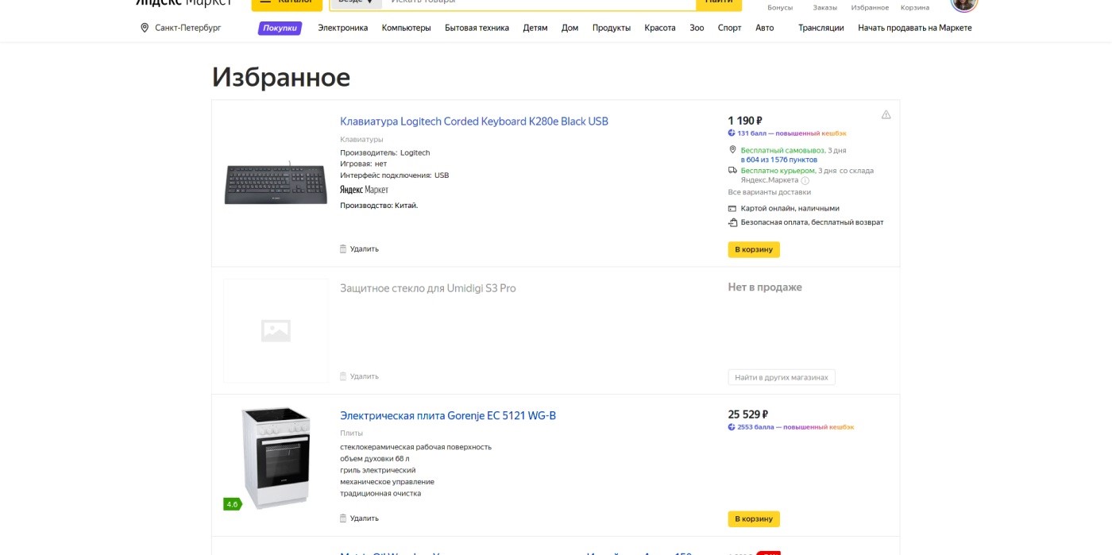Open Защитное стекло для Umidigi S3 Pro title
This screenshot has width=1112, height=555.
(428, 288)
